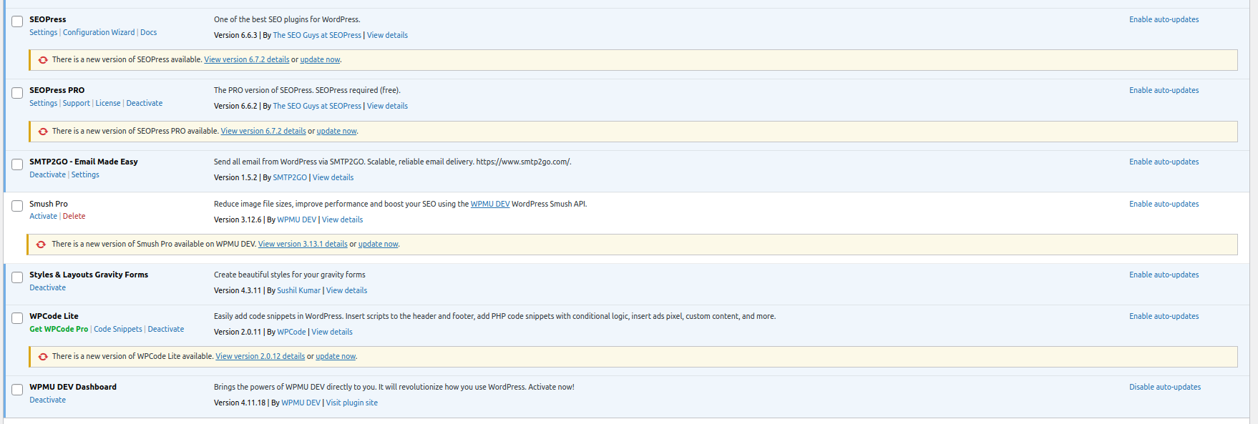Open Get WPCode Pro link
This screenshot has height=424, width=1258.
point(59,329)
